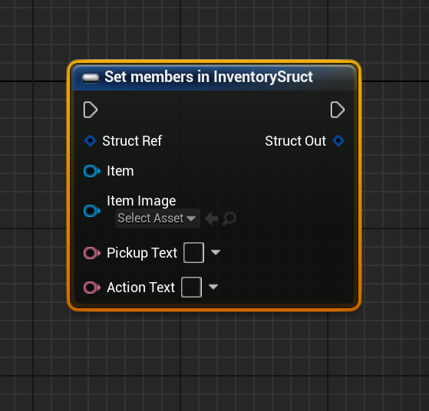Viewport: 429px width, 411px height.
Task: Click the Struct Out label
Action: pyautogui.click(x=295, y=141)
